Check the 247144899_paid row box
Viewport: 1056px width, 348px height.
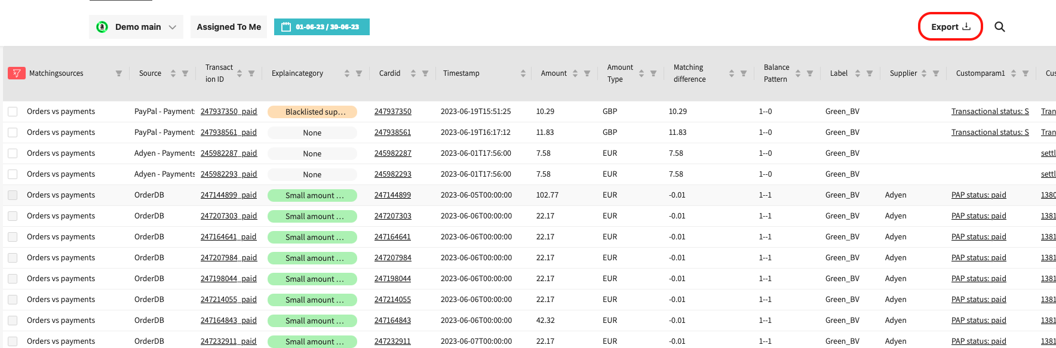[13, 195]
